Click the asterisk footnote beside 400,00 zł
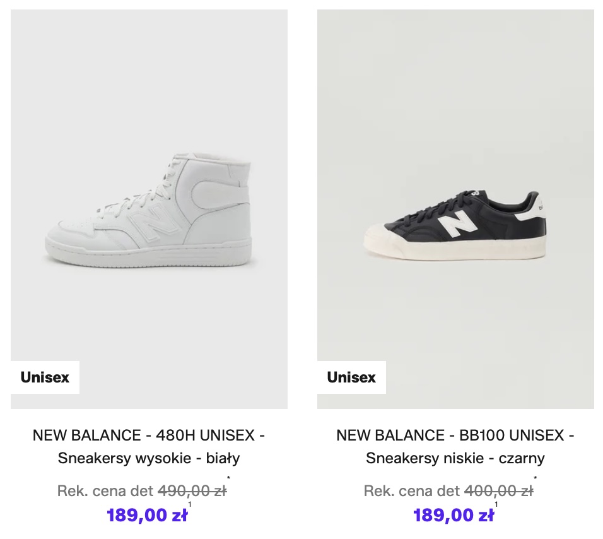The height and width of the screenshot is (539, 603). [x=535, y=479]
